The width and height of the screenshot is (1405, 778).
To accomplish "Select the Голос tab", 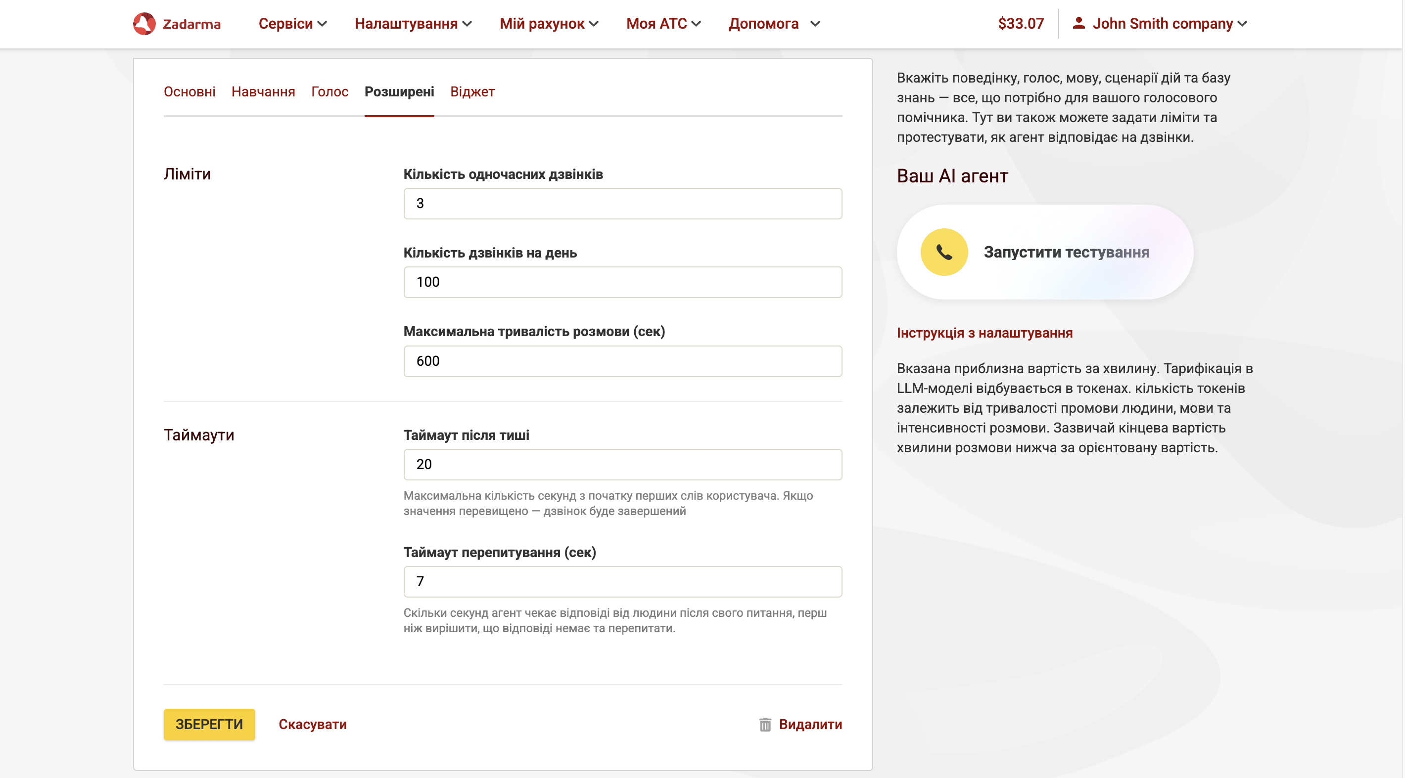I will click(330, 91).
